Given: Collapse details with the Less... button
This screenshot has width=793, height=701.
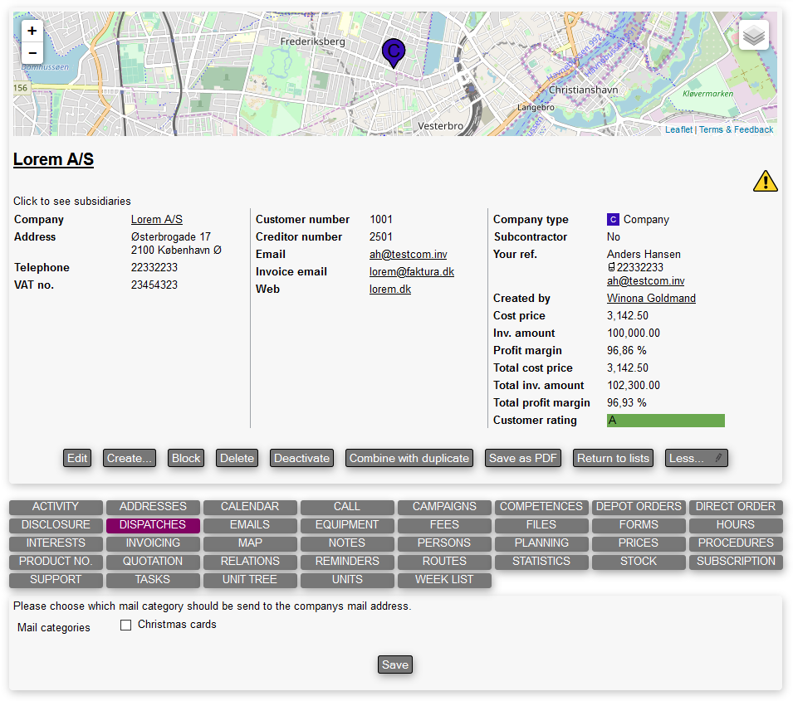Looking at the screenshot, I should coord(696,458).
